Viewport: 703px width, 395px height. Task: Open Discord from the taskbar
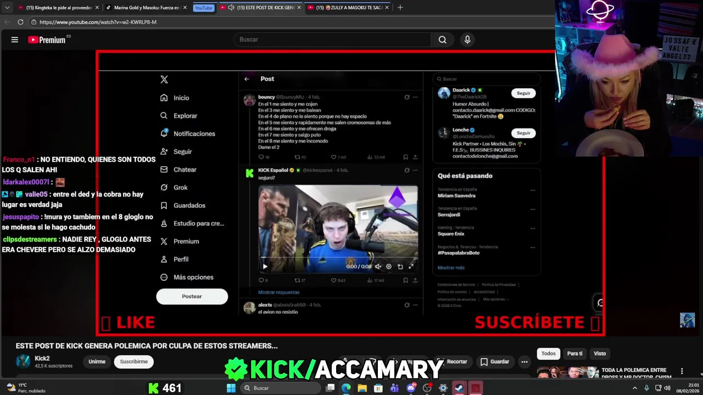[411, 388]
